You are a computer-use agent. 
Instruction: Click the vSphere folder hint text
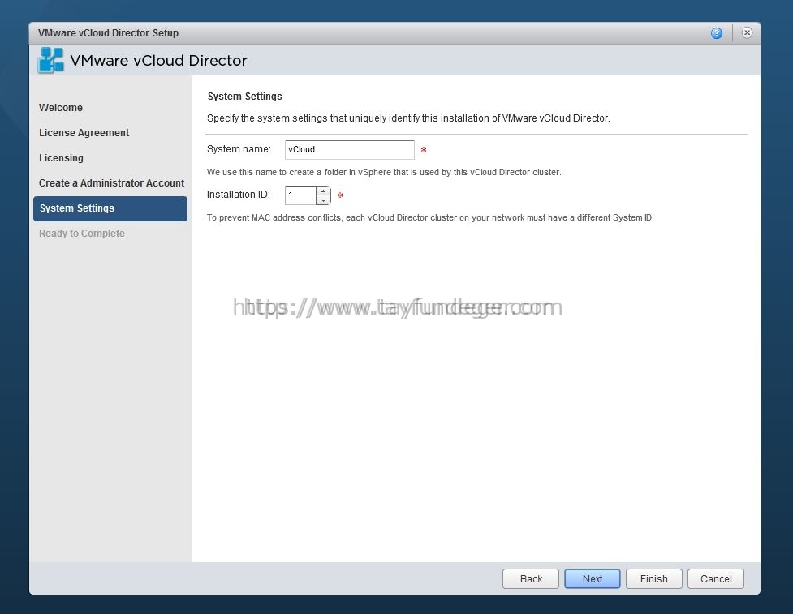coord(384,172)
